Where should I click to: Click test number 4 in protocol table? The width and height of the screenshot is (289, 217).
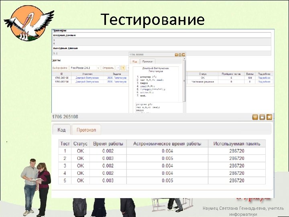pos(65,173)
